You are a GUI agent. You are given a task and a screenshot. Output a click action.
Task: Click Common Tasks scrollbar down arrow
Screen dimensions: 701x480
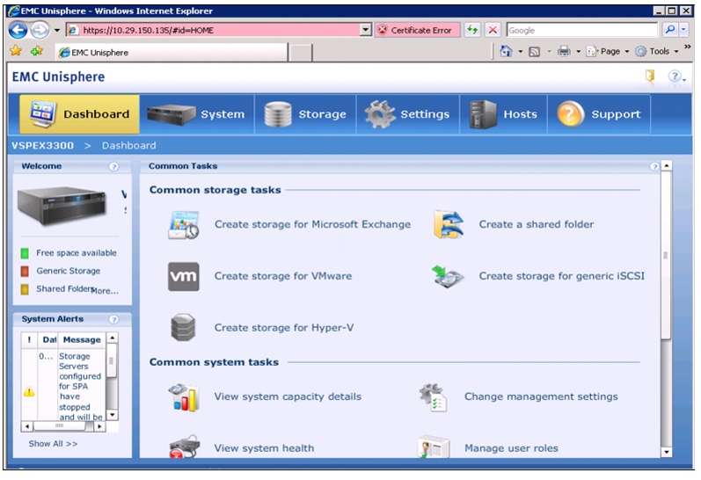coord(666,452)
